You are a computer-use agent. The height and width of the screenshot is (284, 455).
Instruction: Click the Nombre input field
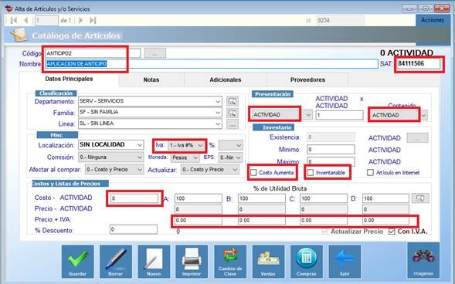point(212,64)
